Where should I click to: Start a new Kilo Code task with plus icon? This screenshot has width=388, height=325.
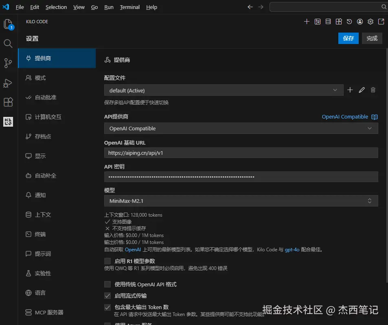(307, 22)
